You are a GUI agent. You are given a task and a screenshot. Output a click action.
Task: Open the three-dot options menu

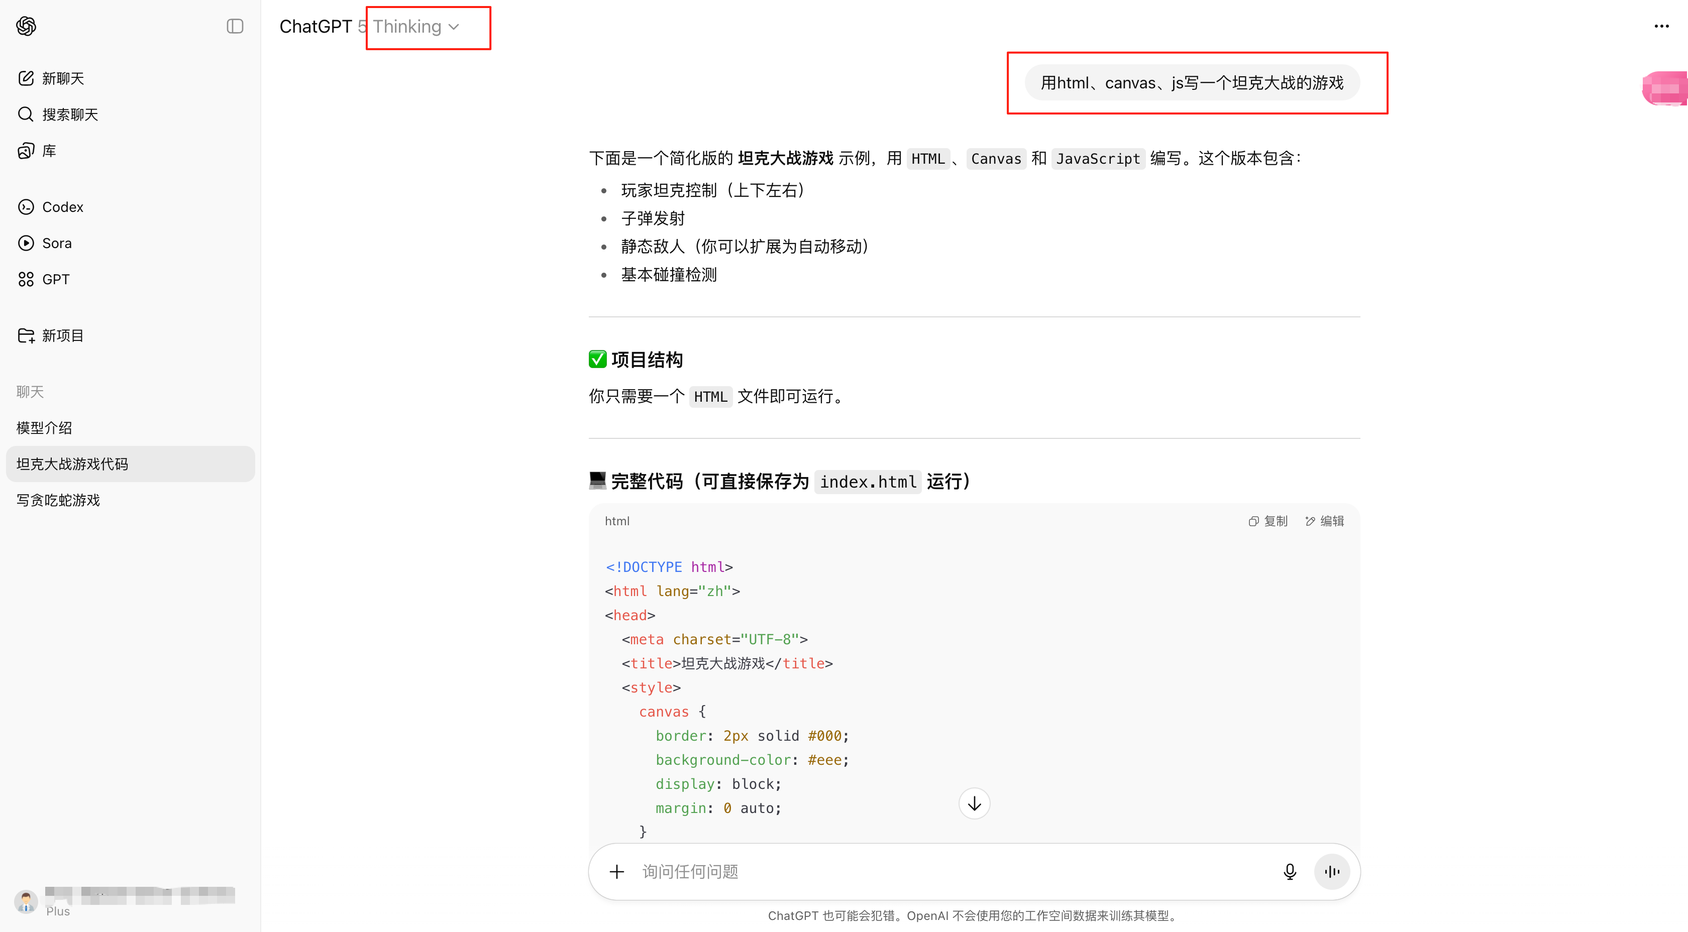pyautogui.click(x=1661, y=26)
